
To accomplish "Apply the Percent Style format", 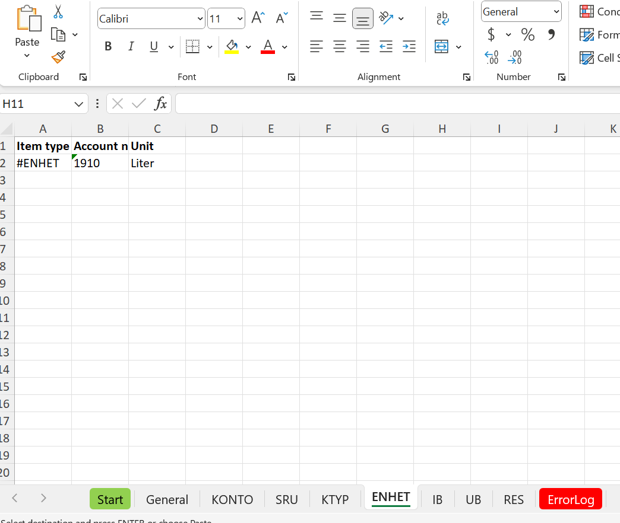I will (x=527, y=34).
